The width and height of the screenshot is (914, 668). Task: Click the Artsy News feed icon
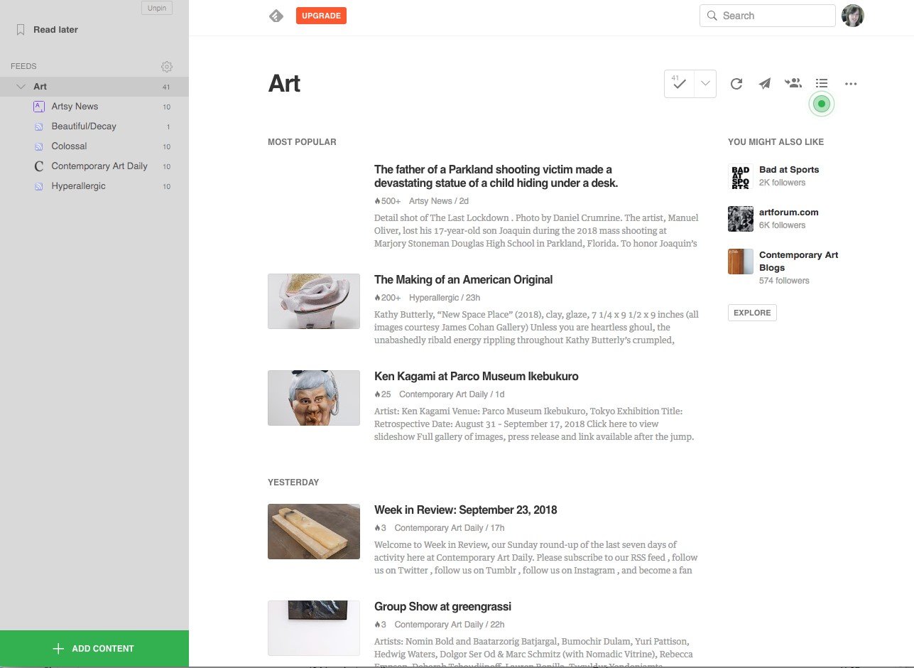(x=39, y=107)
